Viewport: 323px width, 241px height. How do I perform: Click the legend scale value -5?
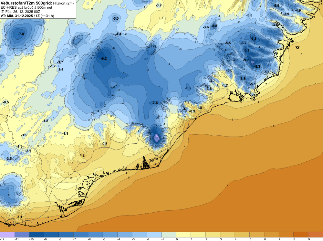(x=104, y=239)
